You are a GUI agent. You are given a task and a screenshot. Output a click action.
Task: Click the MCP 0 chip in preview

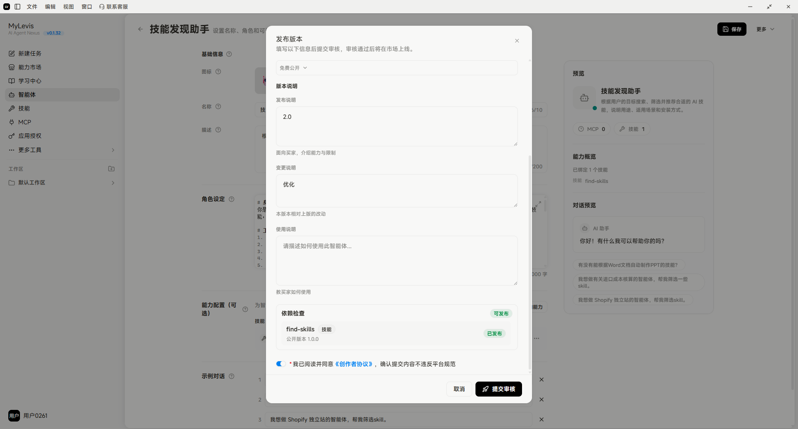point(591,129)
